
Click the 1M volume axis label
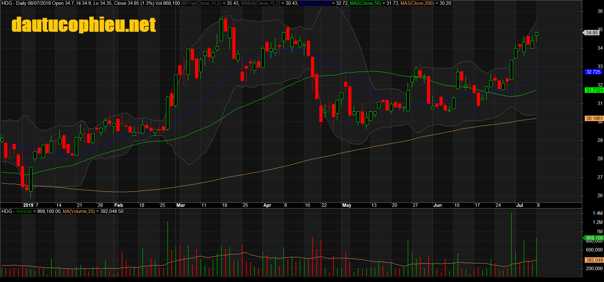[600, 232]
